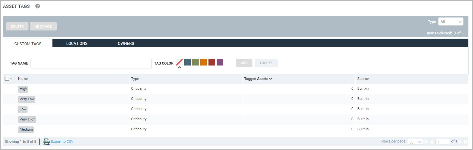
Task: Click the Add Tags button
Action: point(43,27)
